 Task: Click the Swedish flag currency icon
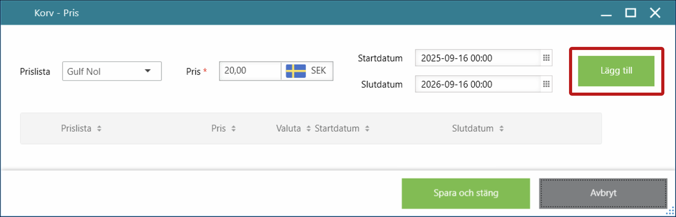(296, 71)
